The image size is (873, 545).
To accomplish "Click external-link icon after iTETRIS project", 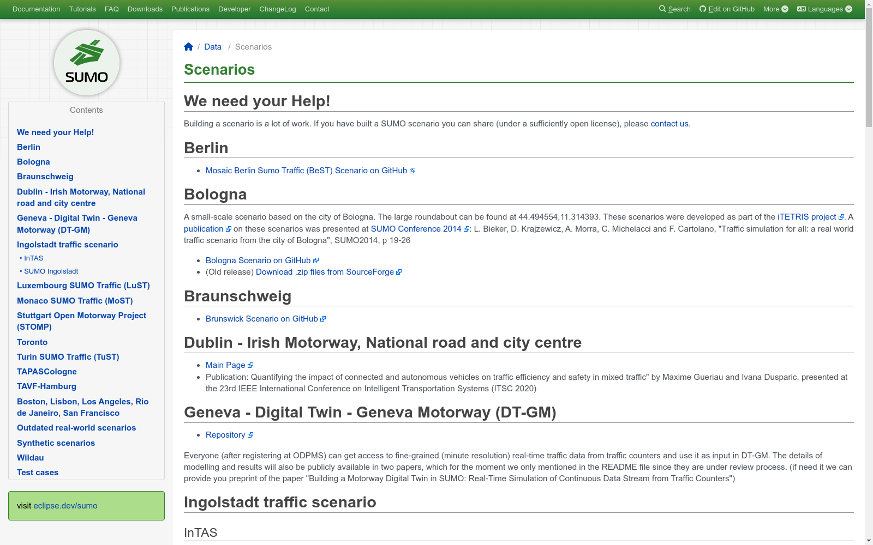I will click(841, 217).
